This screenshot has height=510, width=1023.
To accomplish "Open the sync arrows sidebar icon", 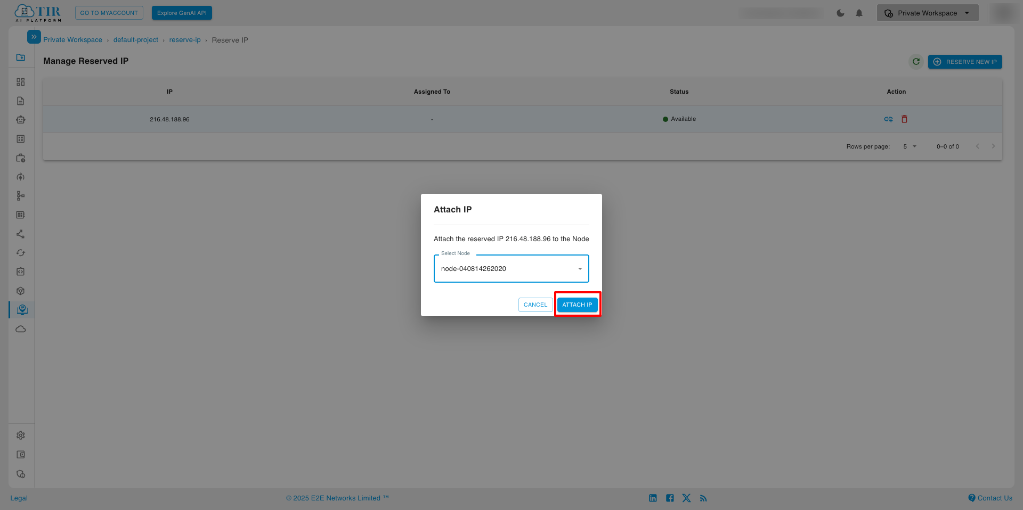I will [21, 253].
